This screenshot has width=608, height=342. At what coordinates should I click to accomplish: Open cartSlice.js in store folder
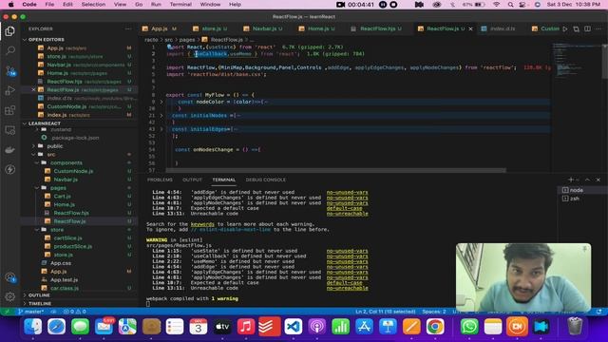(67, 238)
